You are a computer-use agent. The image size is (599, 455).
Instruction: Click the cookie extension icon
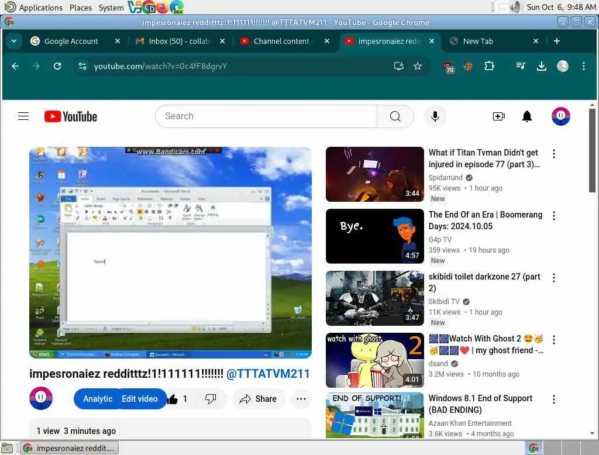[468, 66]
